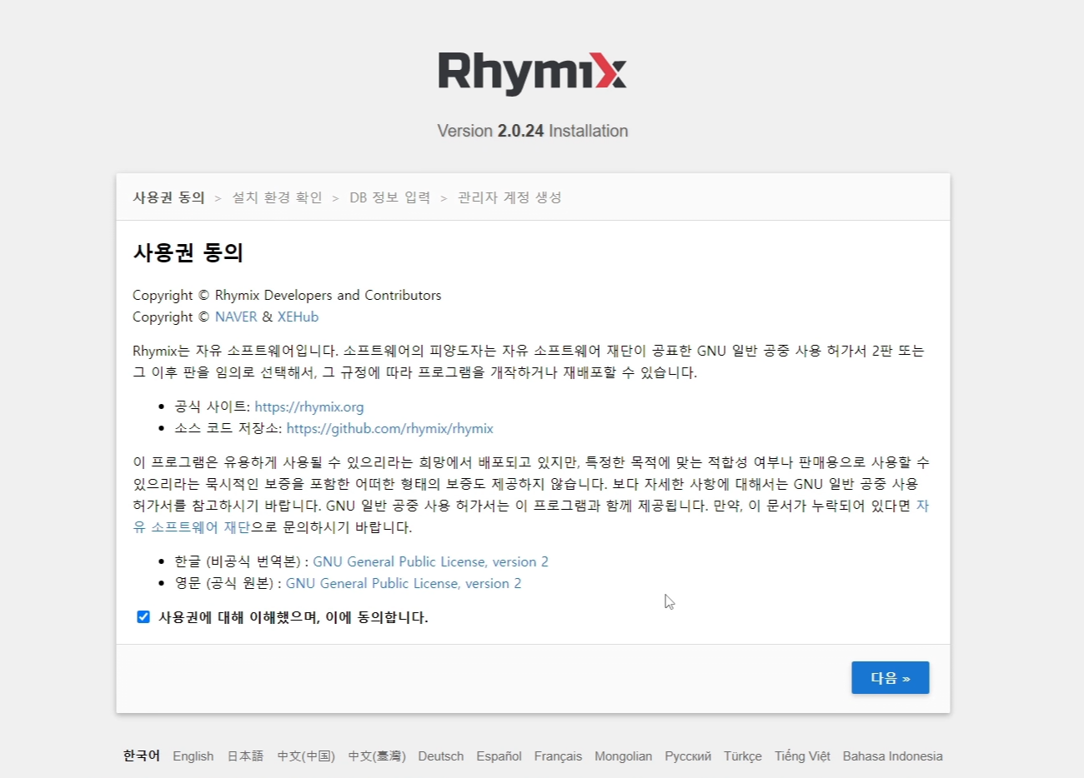Uncheck the license agreement checkbox
Image resolution: width=1084 pixels, height=778 pixels.
143,616
